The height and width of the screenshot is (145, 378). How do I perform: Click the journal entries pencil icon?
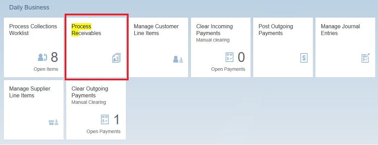click(x=365, y=58)
